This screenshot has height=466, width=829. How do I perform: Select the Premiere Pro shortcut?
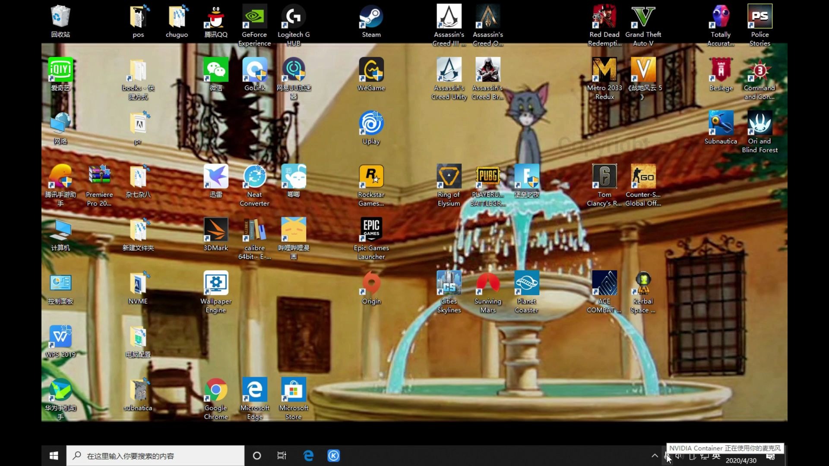point(99,186)
